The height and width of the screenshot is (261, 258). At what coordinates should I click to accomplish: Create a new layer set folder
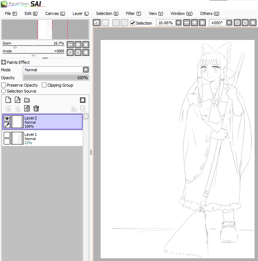pos(27,100)
